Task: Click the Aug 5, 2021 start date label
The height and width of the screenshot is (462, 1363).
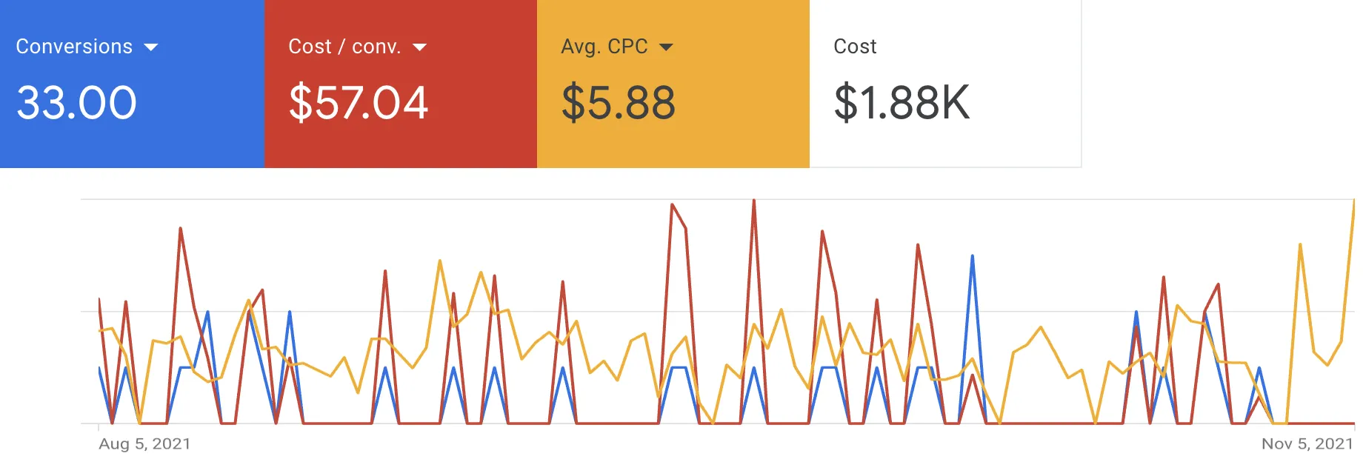Action: [144, 443]
